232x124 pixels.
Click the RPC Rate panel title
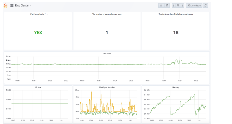(107, 54)
